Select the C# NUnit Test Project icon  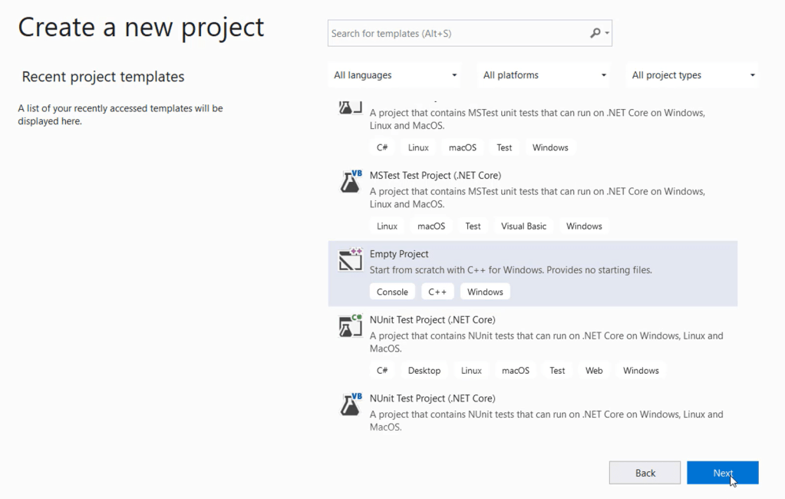coord(351,326)
